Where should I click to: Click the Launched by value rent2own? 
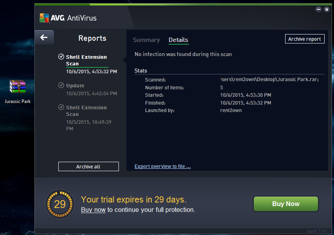pyautogui.click(x=231, y=110)
